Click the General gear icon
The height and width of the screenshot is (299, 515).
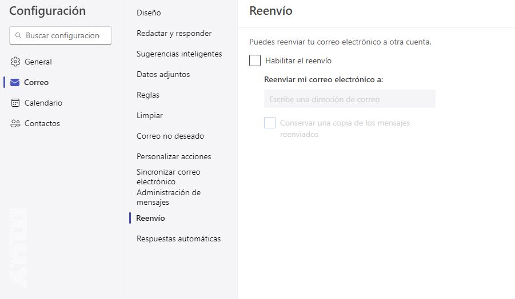tap(15, 62)
